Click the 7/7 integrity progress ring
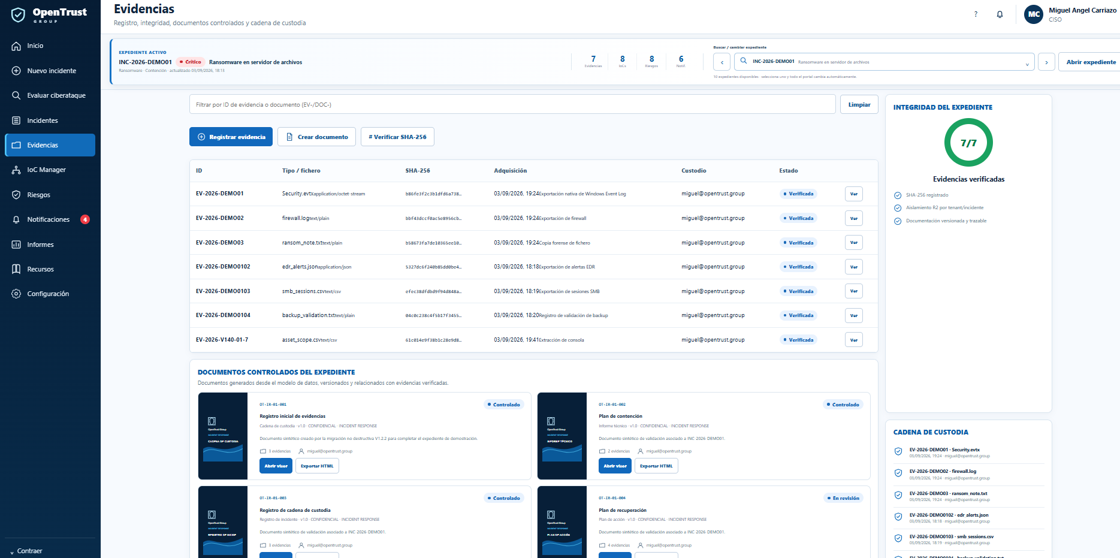1120x558 pixels. [968, 143]
